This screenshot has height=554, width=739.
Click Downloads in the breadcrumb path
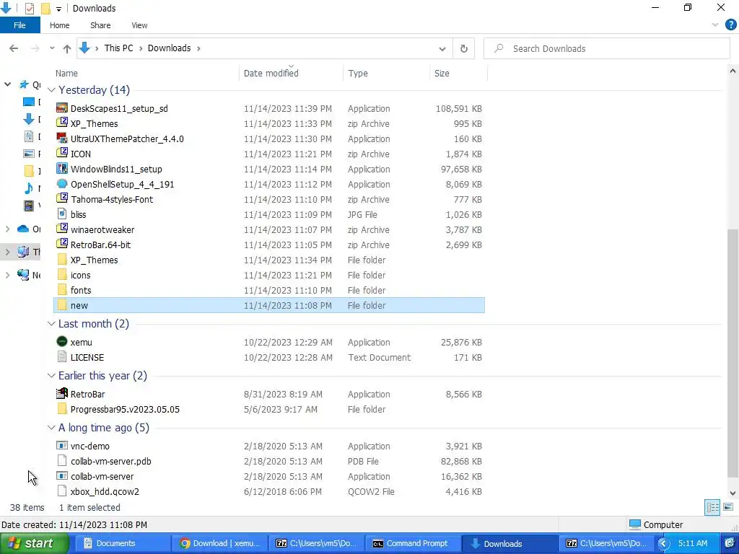169,48
